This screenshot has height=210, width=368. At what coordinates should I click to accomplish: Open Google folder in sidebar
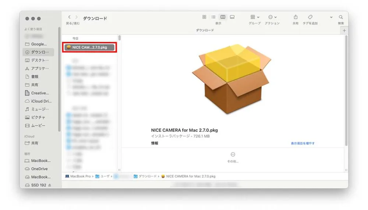(38, 44)
